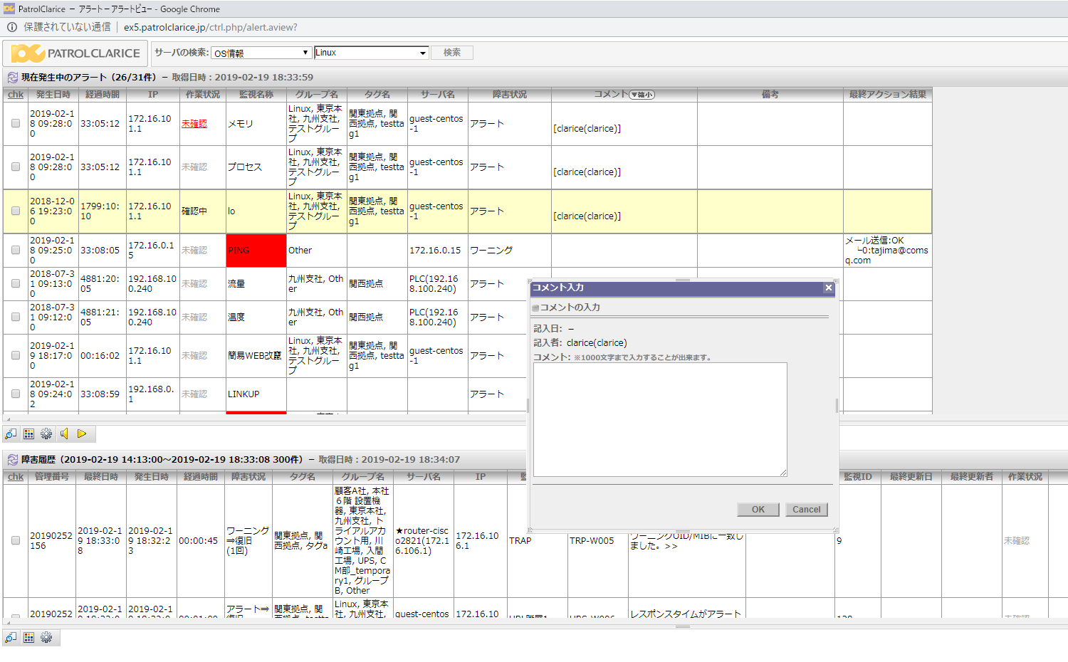Click the 備考 column header
This screenshot has height=662, width=1068.
770,95
